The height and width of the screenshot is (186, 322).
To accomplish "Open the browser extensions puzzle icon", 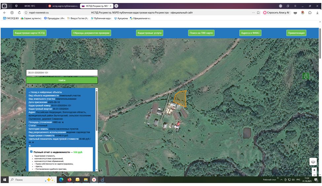I will click(310, 13).
